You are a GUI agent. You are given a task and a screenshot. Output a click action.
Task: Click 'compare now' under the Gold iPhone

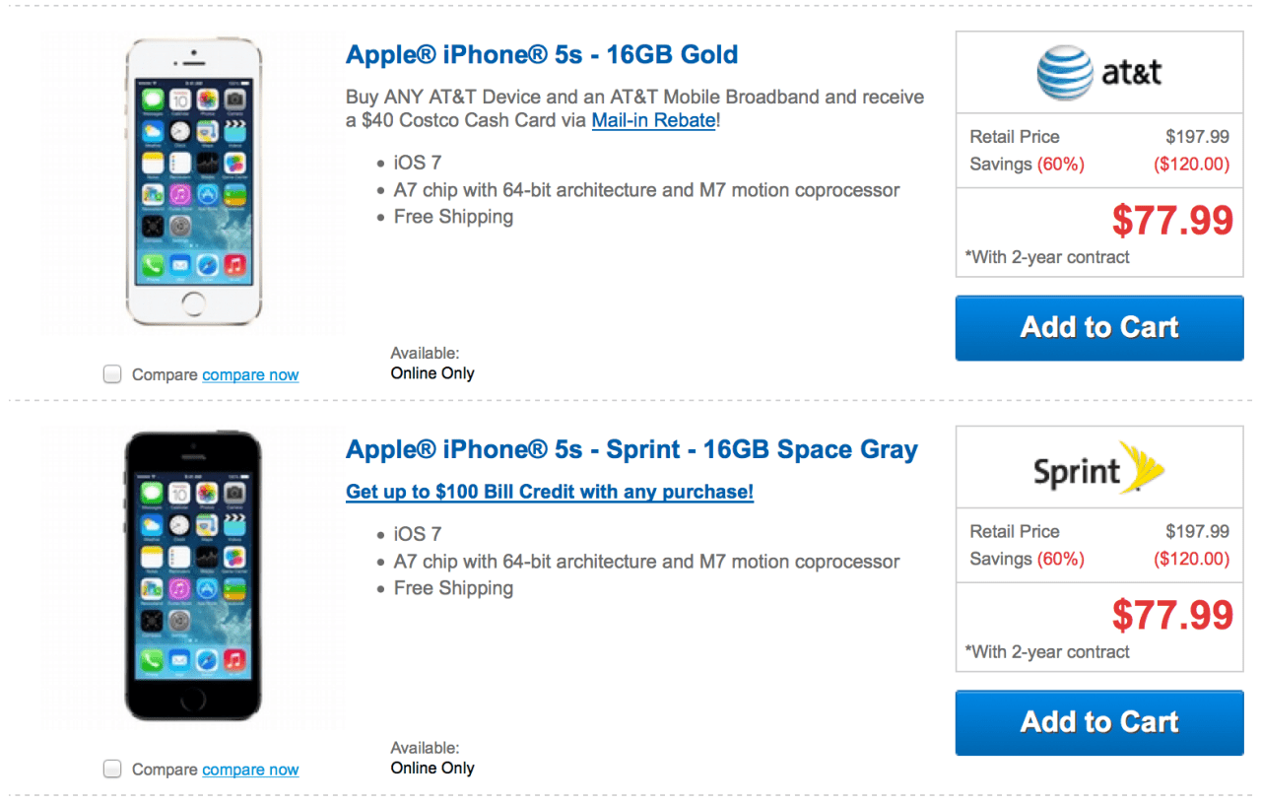click(250, 374)
